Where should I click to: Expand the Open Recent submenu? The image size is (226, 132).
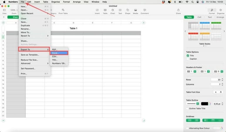click(34, 13)
